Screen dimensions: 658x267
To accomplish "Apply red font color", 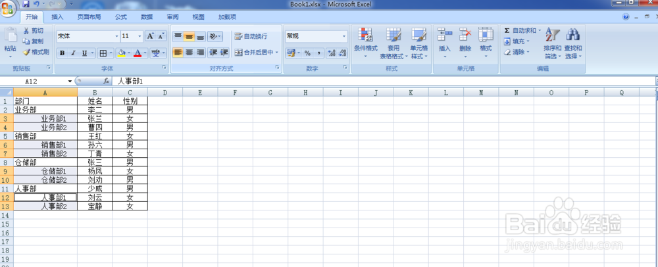I will 139,53.
